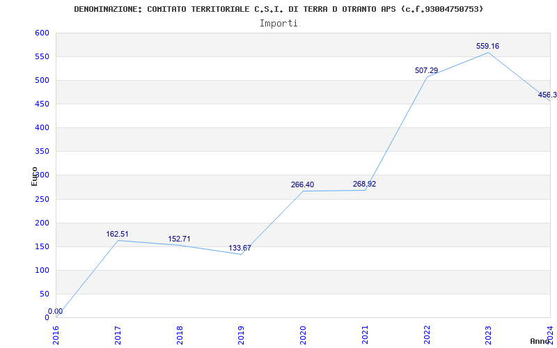Select the 507.29 data point for 2022
The width and height of the screenshot is (557, 348).
427,71
